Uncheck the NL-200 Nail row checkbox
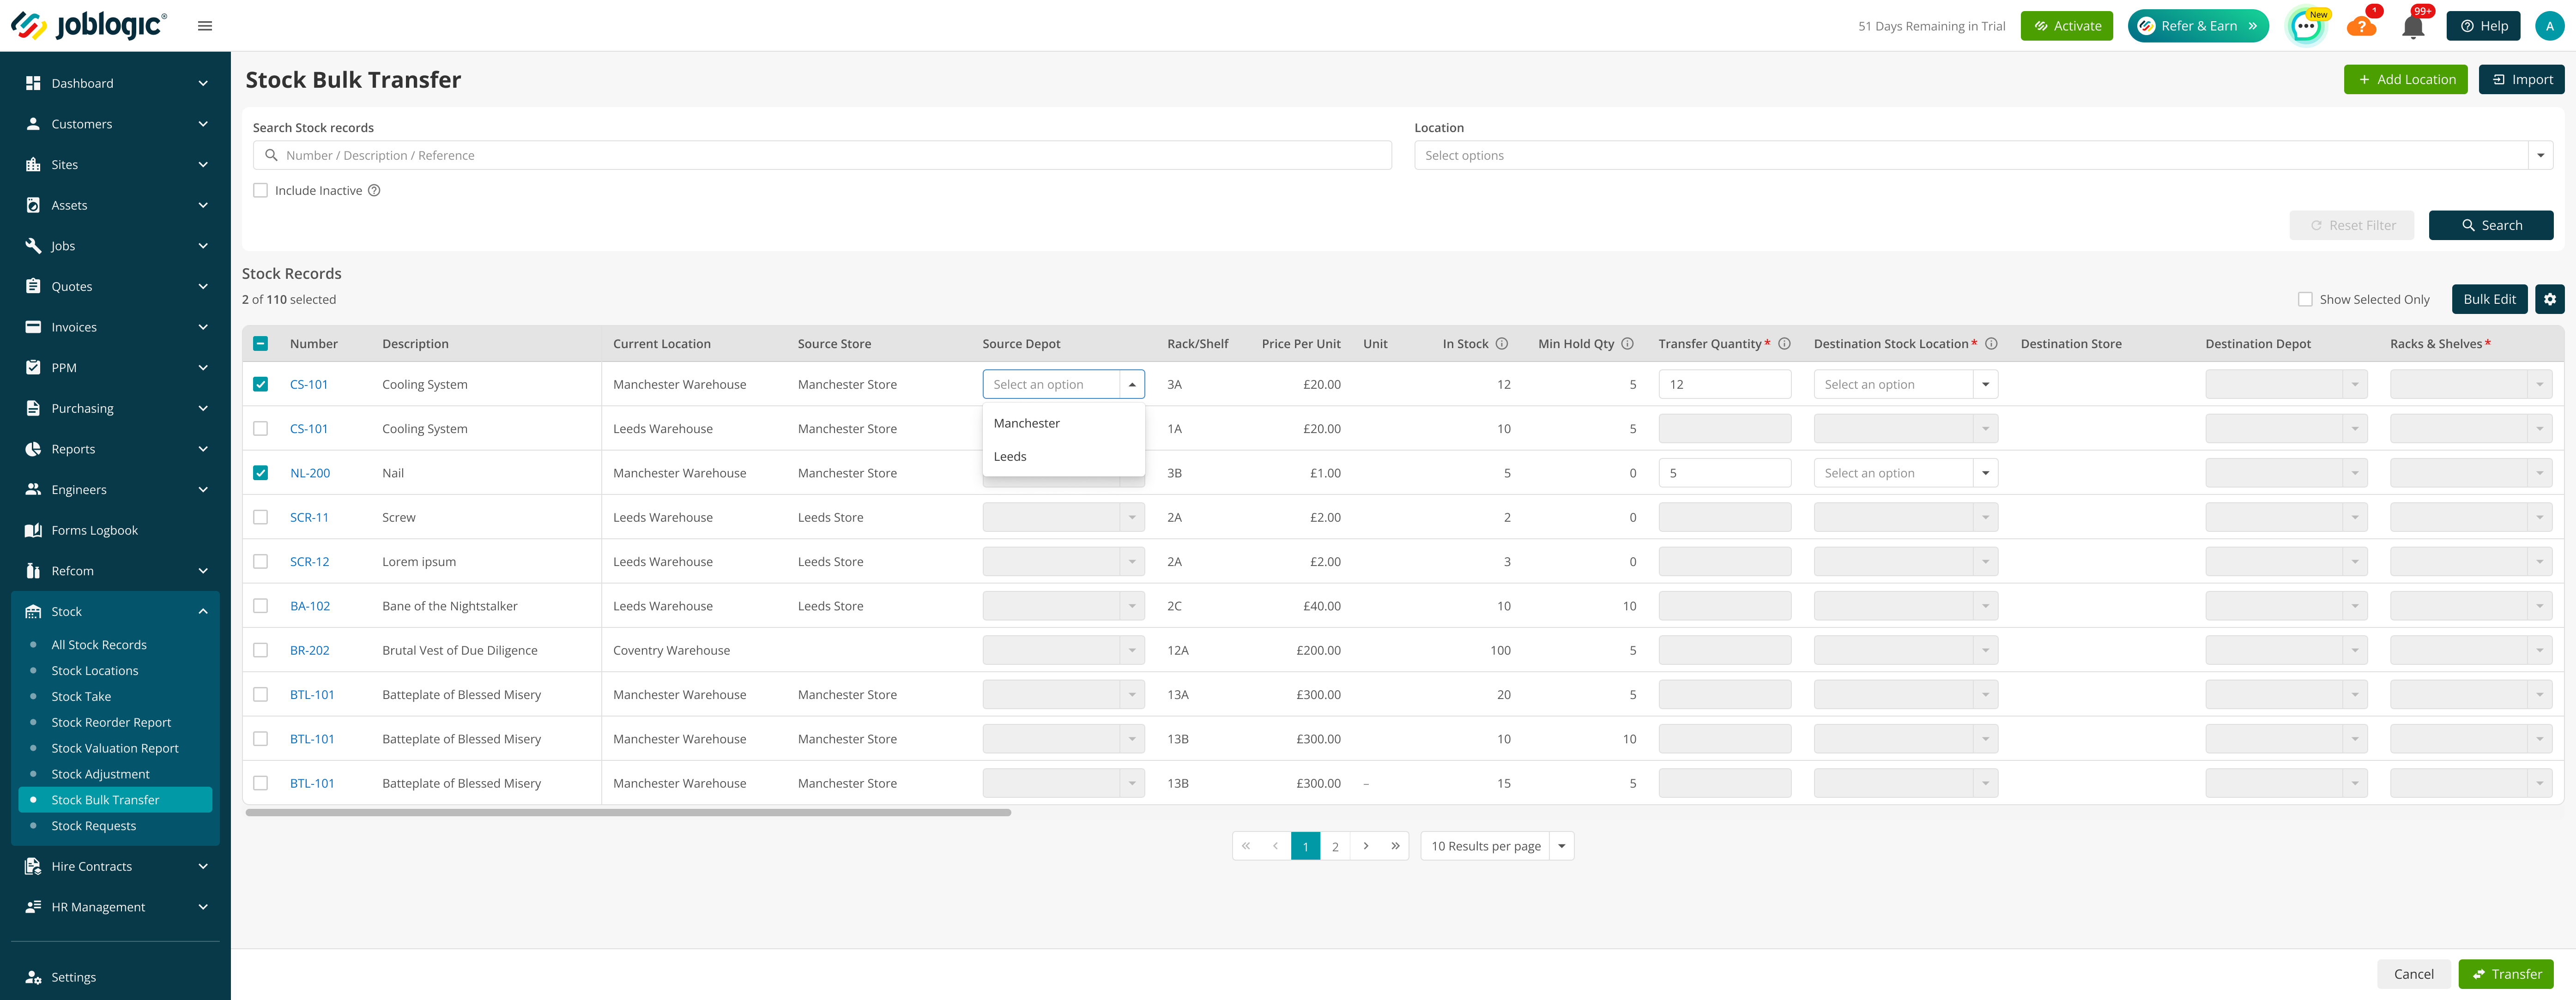This screenshot has width=2576, height=1000. coord(260,473)
